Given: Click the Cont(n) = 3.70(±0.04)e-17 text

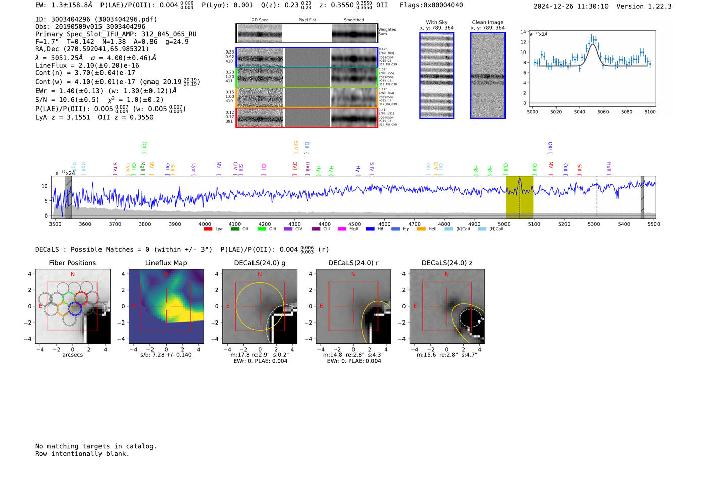Looking at the screenshot, I should pyautogui.click(x=85, y=73).
